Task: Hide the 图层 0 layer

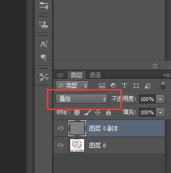Action: tap(61, 145)
